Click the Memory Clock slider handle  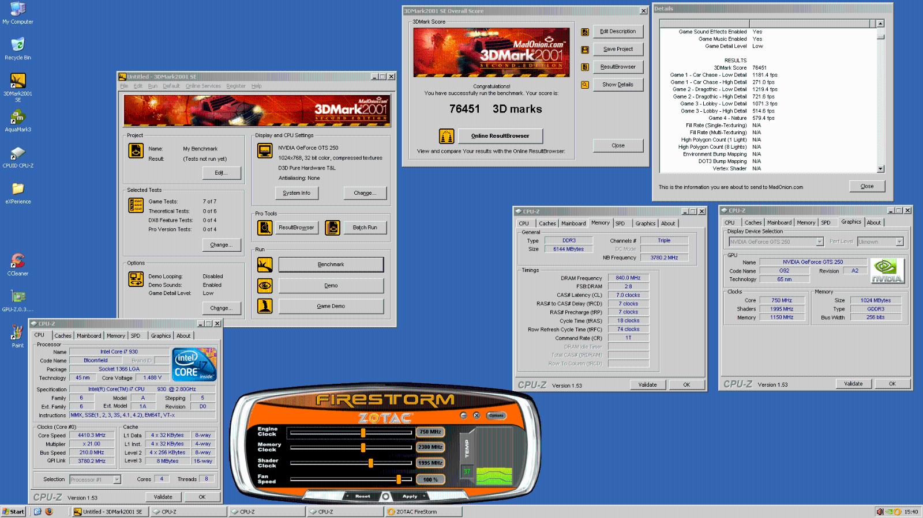coord(363,447)
